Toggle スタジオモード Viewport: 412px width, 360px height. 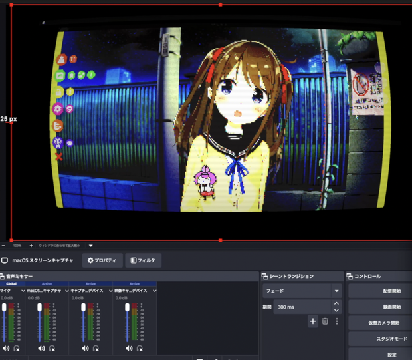[380, 339]
